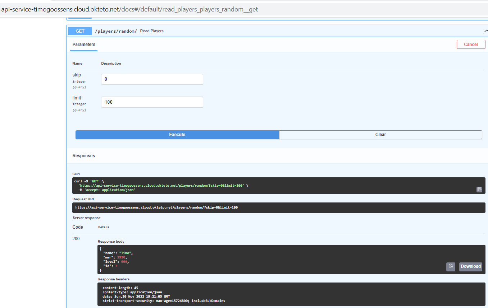
Task: Execute the players random request
Action: tap(177, 135)
